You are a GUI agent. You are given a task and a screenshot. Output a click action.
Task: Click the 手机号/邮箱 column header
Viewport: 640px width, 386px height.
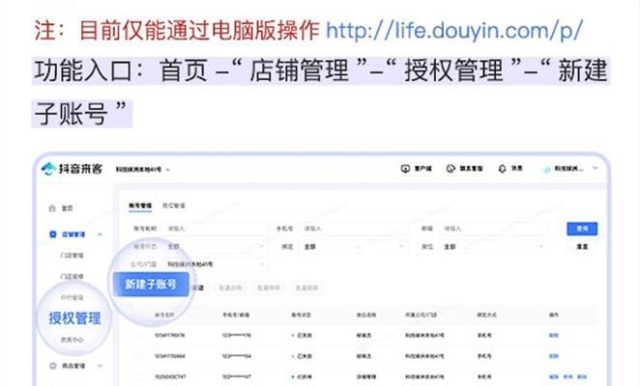coord(236,316)
